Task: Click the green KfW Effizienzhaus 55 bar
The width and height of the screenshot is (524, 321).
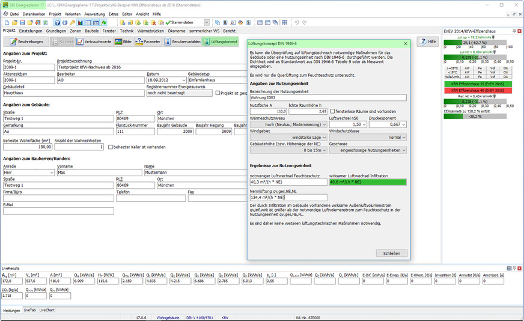Action: click(478, 84)
